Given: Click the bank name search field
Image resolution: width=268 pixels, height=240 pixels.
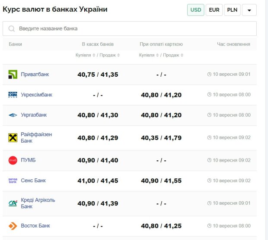Looking at the screenshot, I should 130,28.
